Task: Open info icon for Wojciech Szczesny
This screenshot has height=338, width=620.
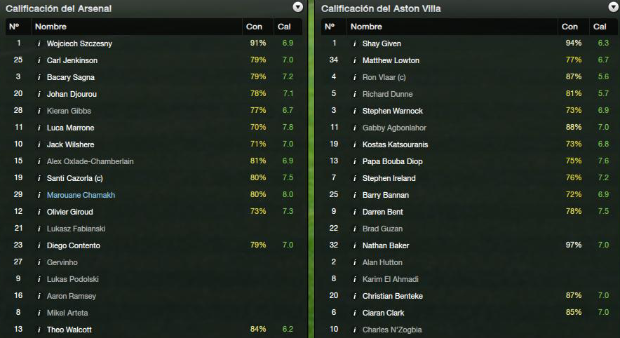Action: pos(39,43)
